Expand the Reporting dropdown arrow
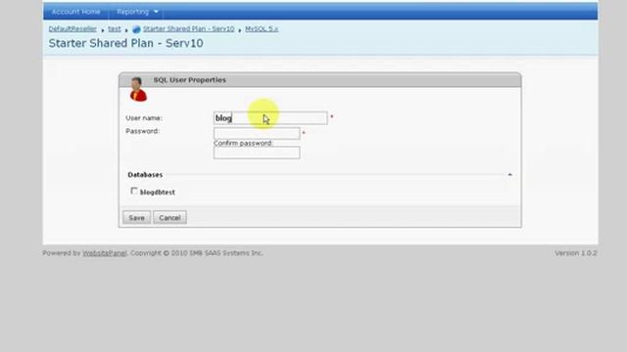The width and height of the screenshot is (627, 352). coord(156,12)
